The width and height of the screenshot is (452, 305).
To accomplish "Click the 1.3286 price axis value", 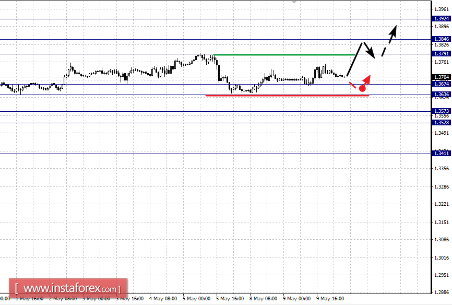I will pos(442,186).
